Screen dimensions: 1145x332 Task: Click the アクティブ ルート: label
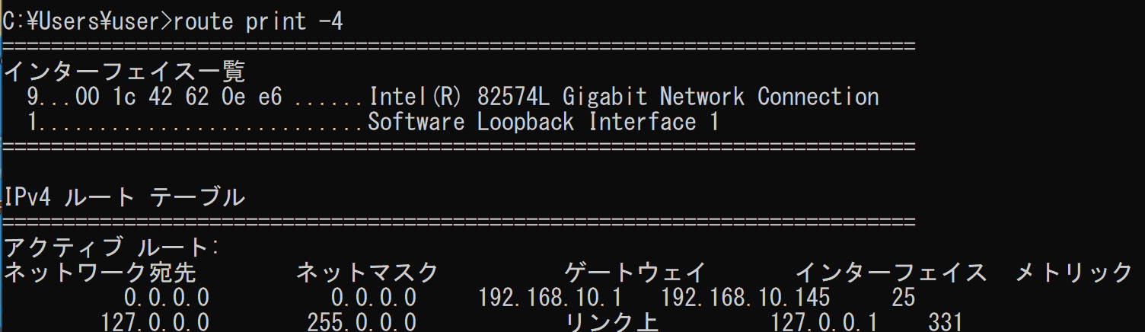pyautogui.click(x=112, y=247)
